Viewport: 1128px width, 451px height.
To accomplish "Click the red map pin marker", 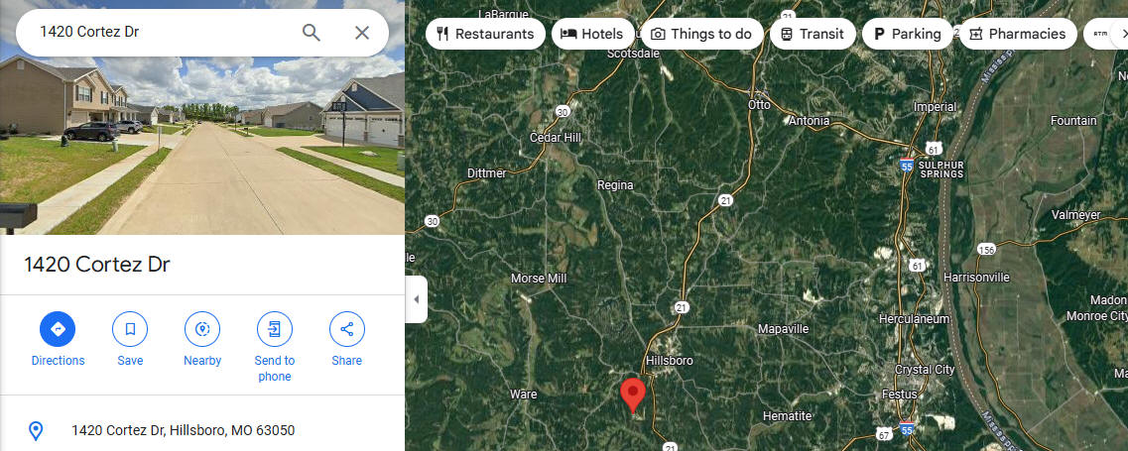I will (633, 395).
